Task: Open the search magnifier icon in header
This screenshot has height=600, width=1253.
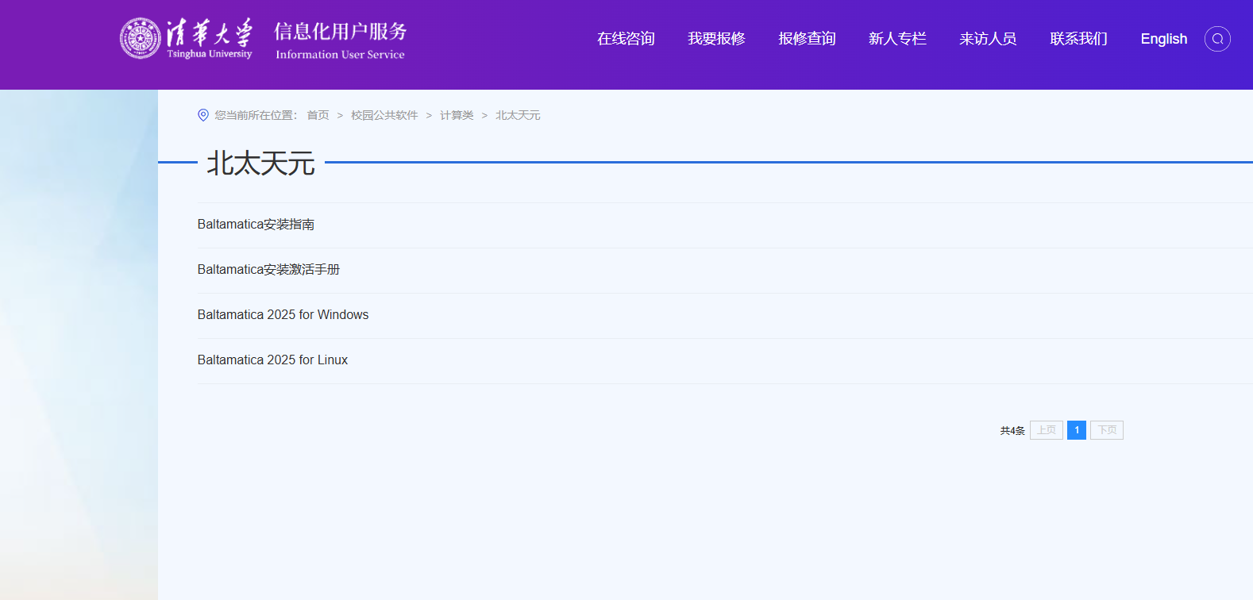Action: click(1217, 39)
